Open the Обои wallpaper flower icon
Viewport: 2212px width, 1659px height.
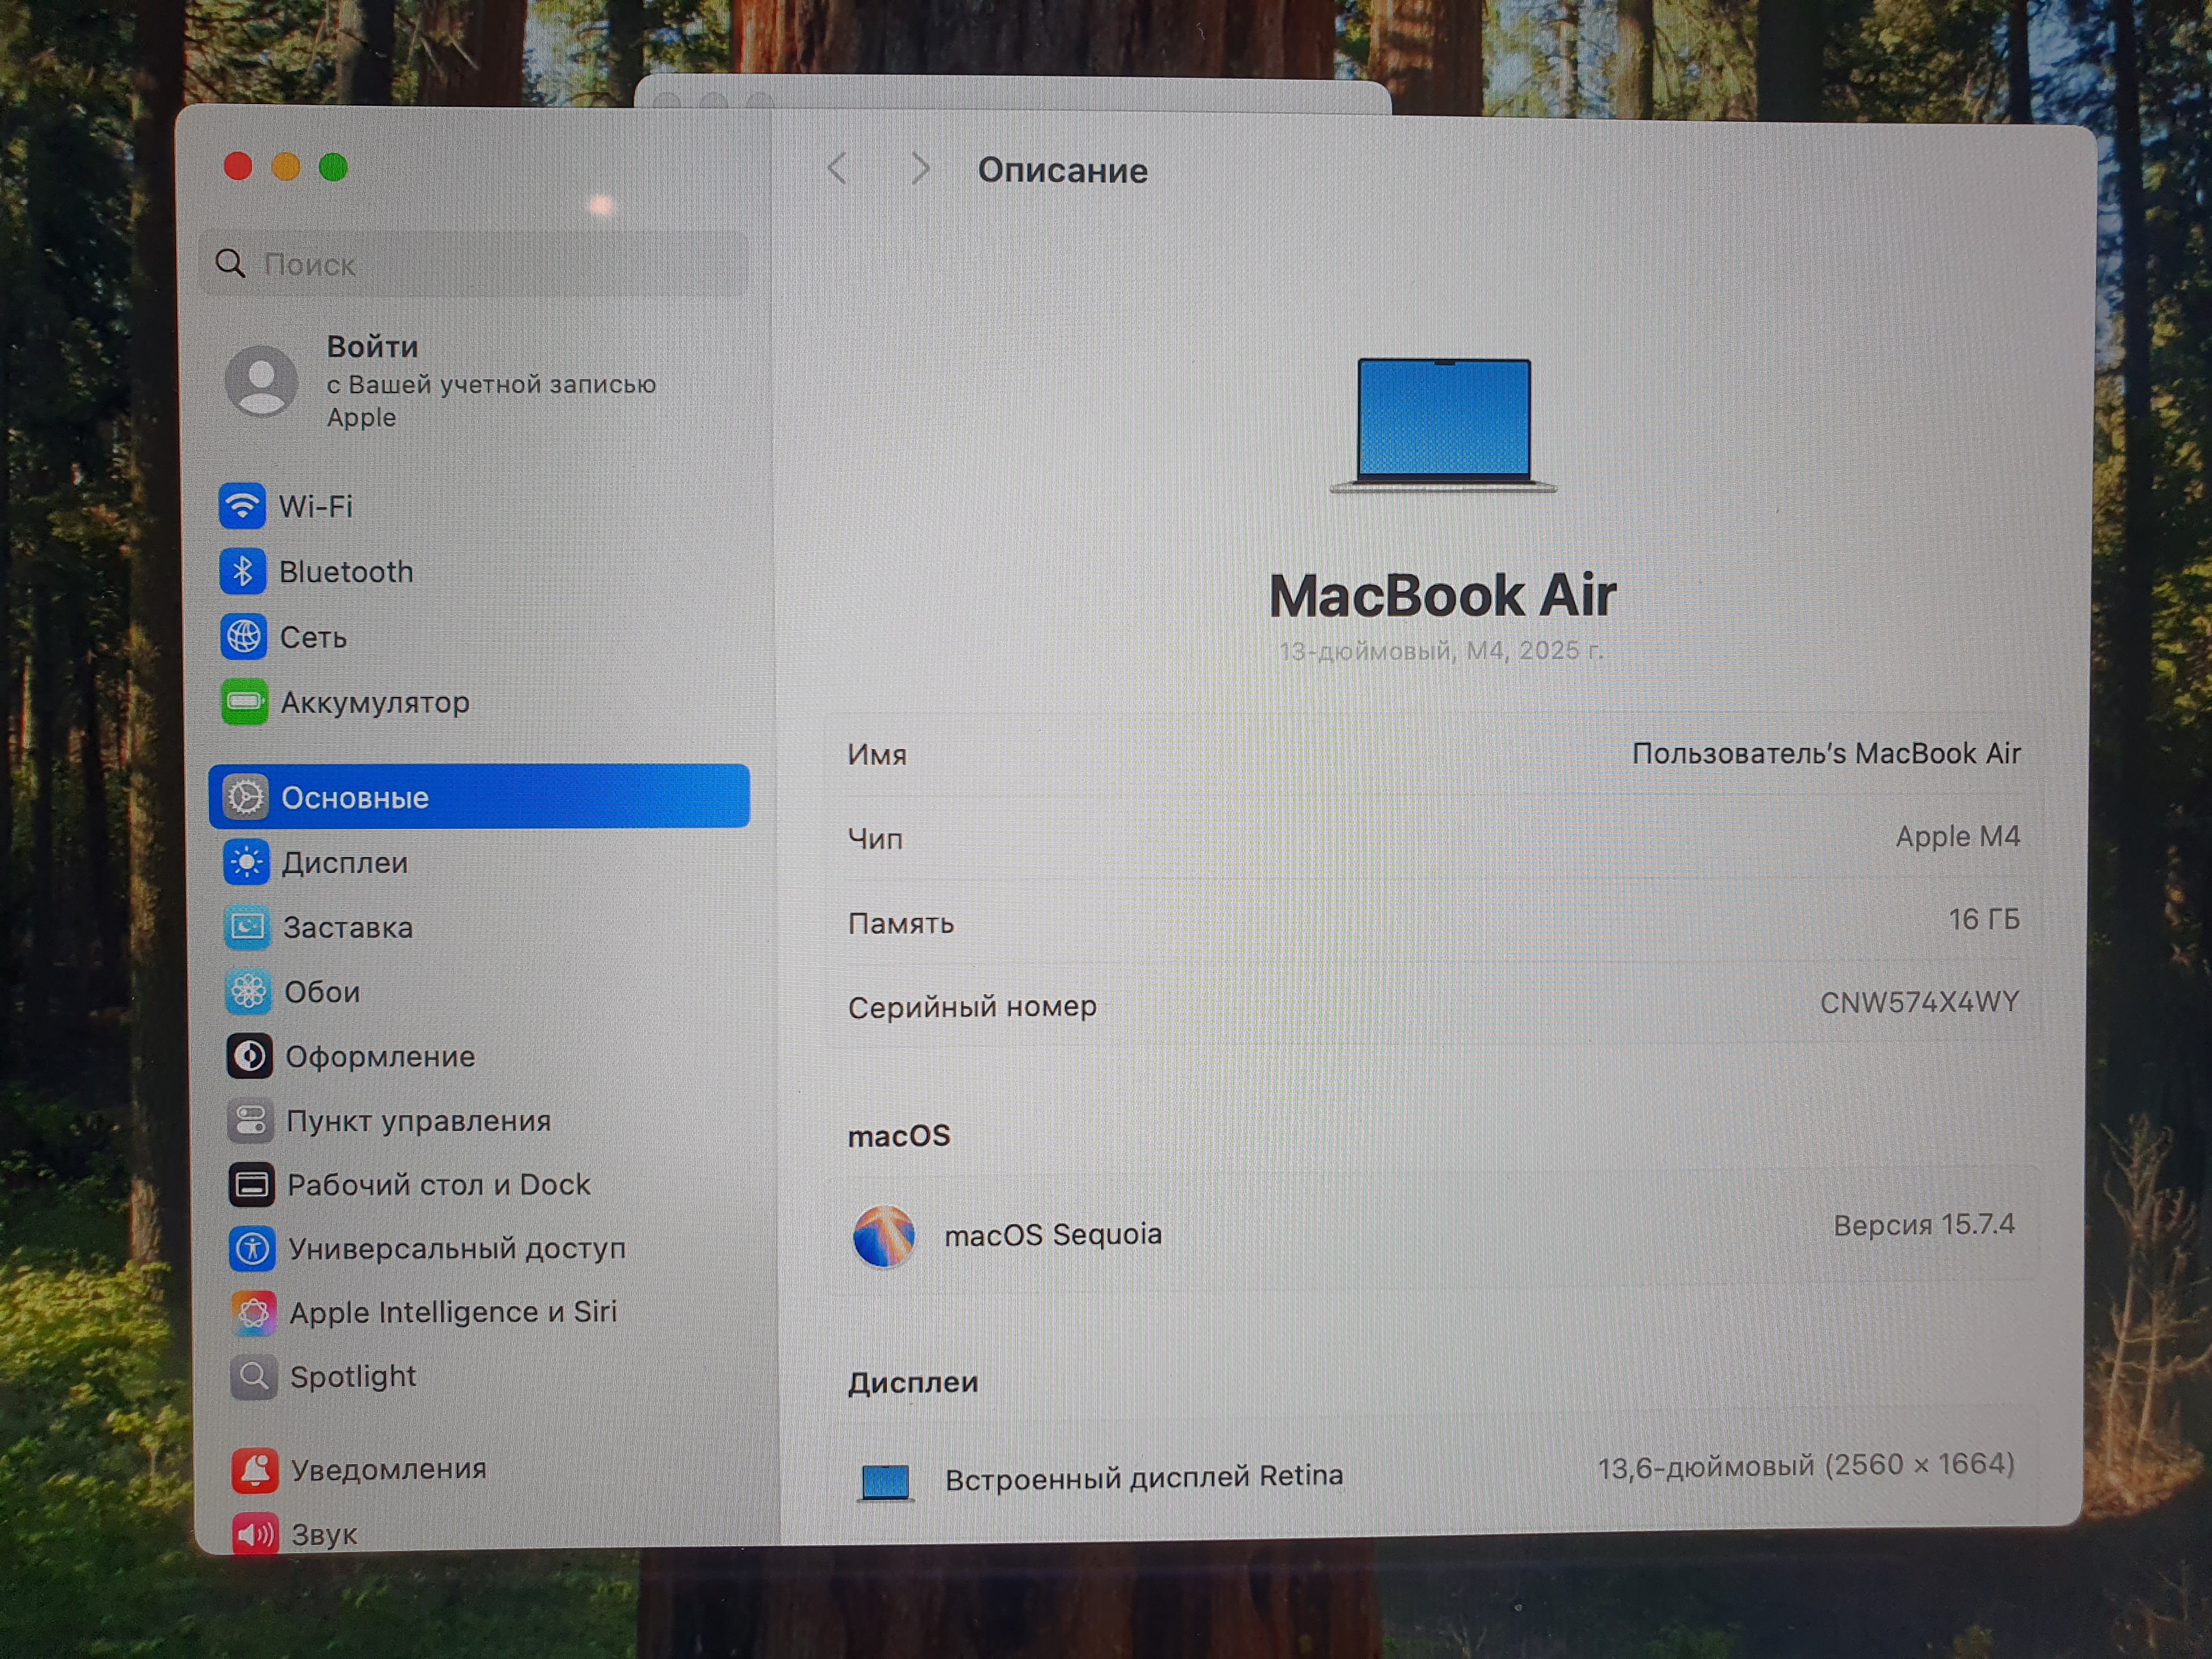click(248, 991)
